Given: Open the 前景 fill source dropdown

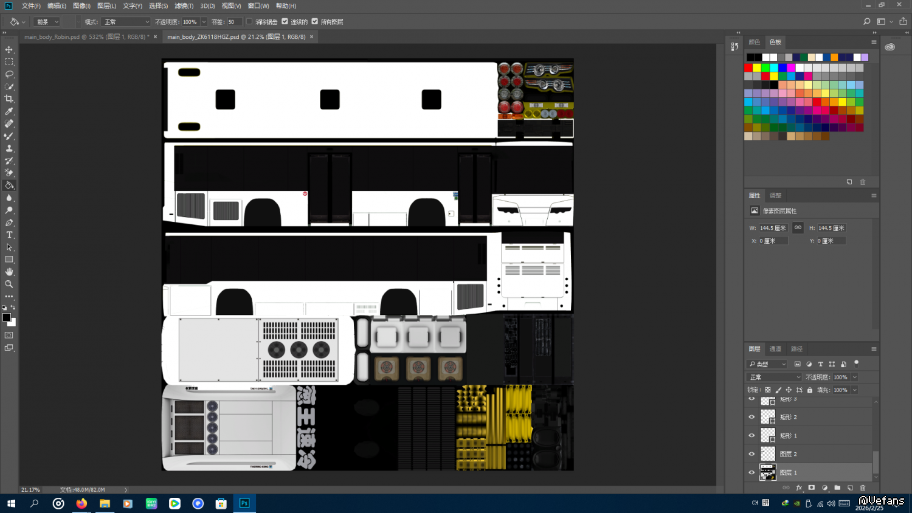Looking at the screenshot, I should 47,22.
